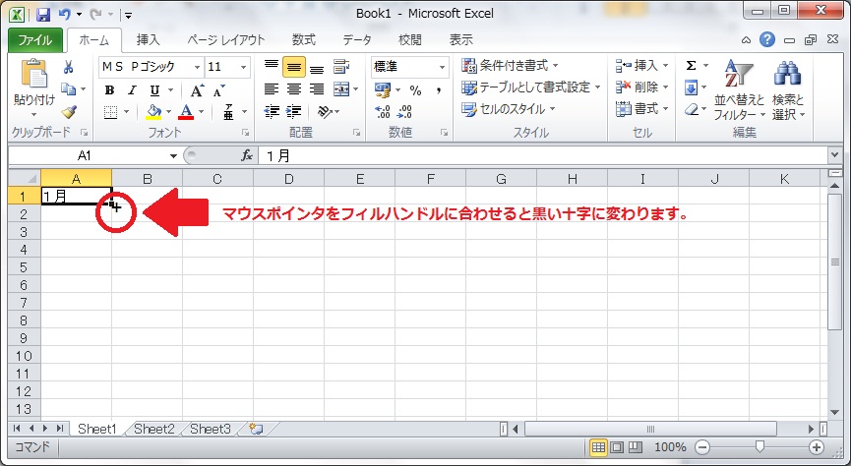851x466 pixels.
Task: Open 書式 format cells button
Action: tap(642, 109)
